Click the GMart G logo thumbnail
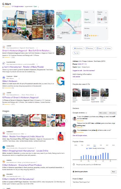This screenshot has height=189, width=121. 60,81
